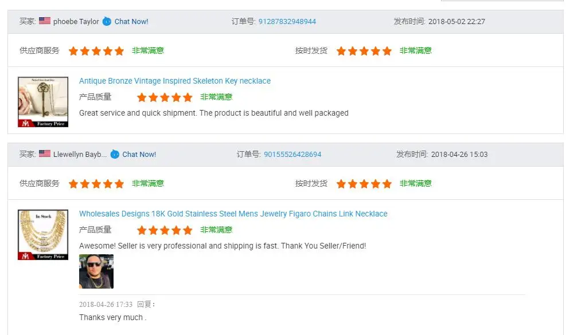The height and width of the screenshot is (335, 566).
Task: Open Antique Bronze Skeleton Key necklace link
Action: (175, 81)
